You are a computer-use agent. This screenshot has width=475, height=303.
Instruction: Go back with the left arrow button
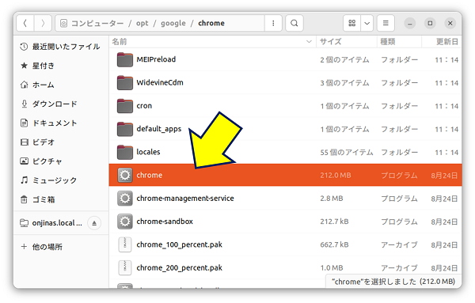coord(25,23)
